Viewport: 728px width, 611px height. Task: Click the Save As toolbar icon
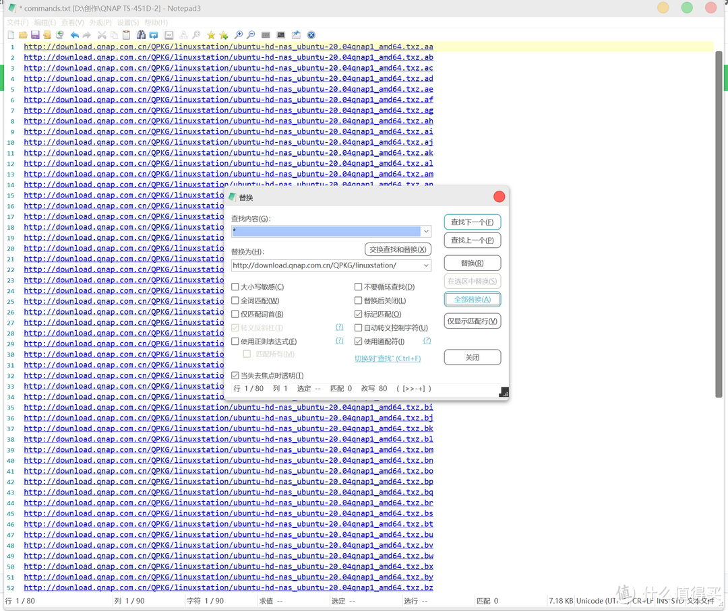(x=47, y=35)
